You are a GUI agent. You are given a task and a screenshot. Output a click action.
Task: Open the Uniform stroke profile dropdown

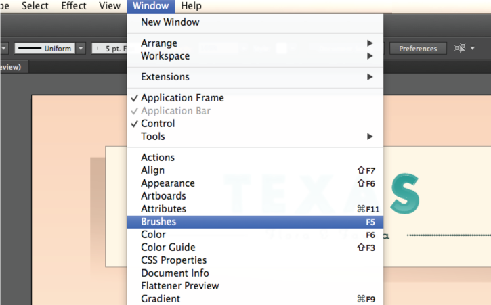(x=81, y=49)
